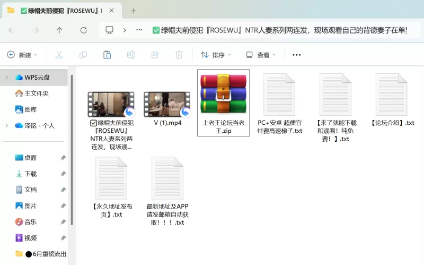Select the V (1).mp4 video thumbnail
424x265 pixels.
click(x=167, y=104)
